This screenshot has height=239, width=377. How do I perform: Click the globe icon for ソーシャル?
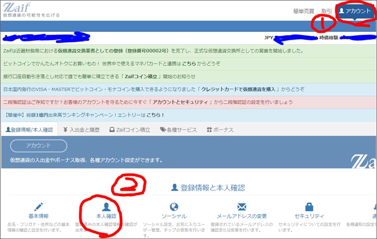click(x=174, y=207)
